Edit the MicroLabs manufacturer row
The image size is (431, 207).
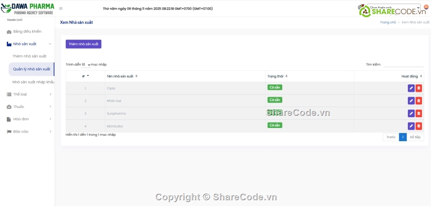pos(411,126)
